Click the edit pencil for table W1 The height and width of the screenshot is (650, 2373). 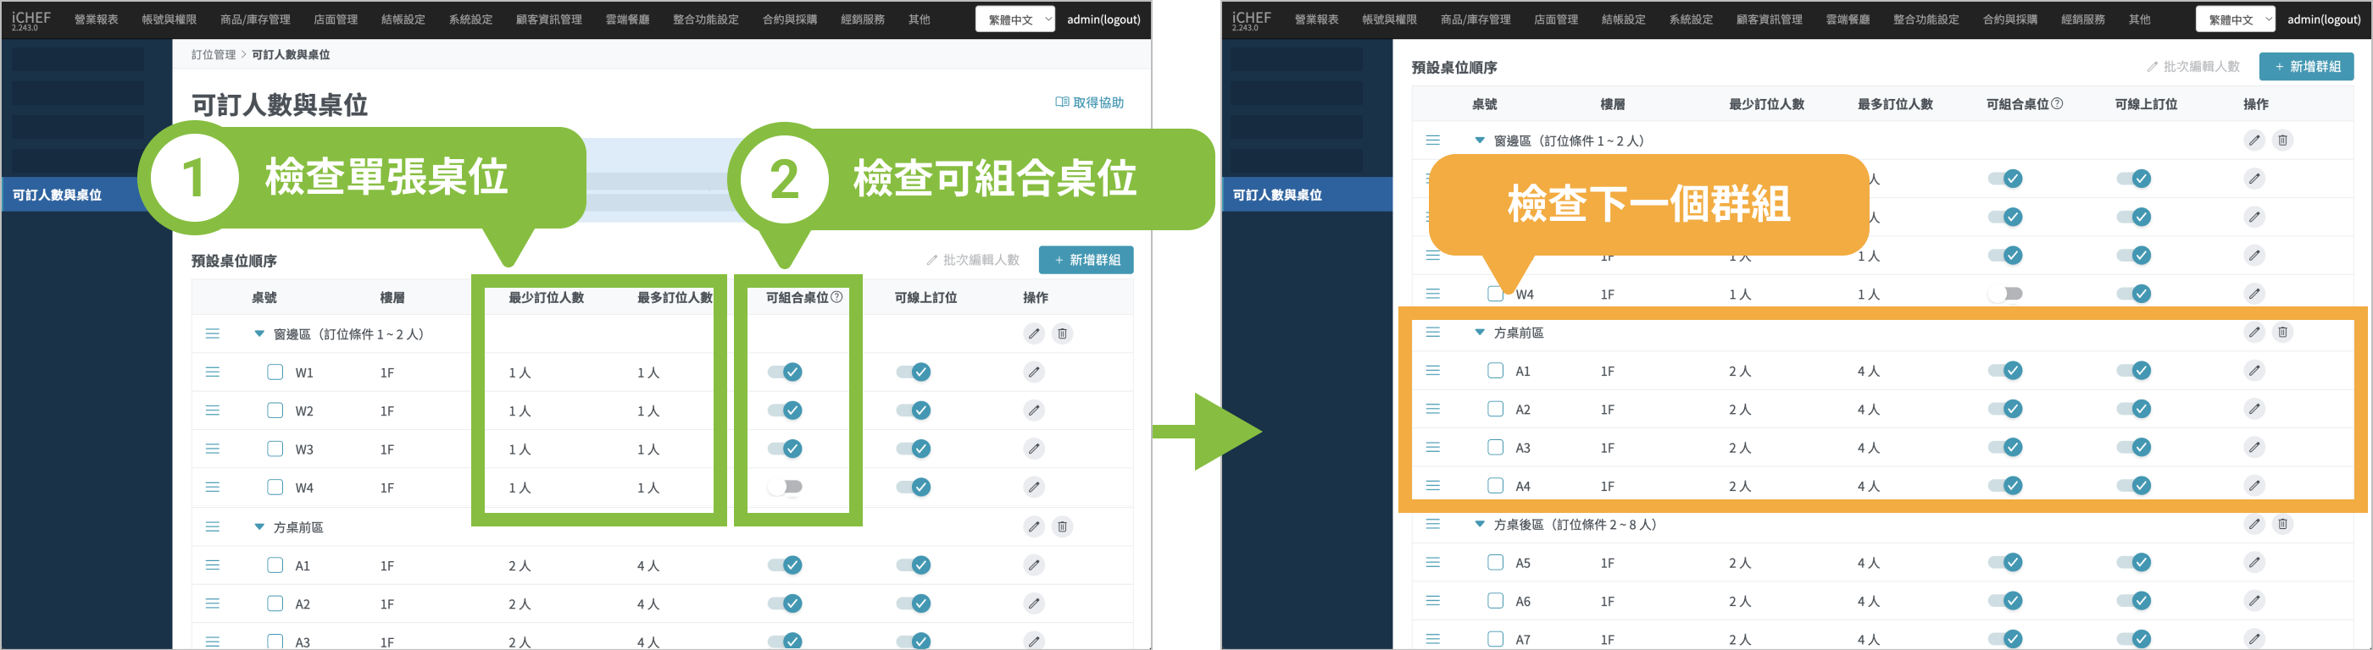1034,372
